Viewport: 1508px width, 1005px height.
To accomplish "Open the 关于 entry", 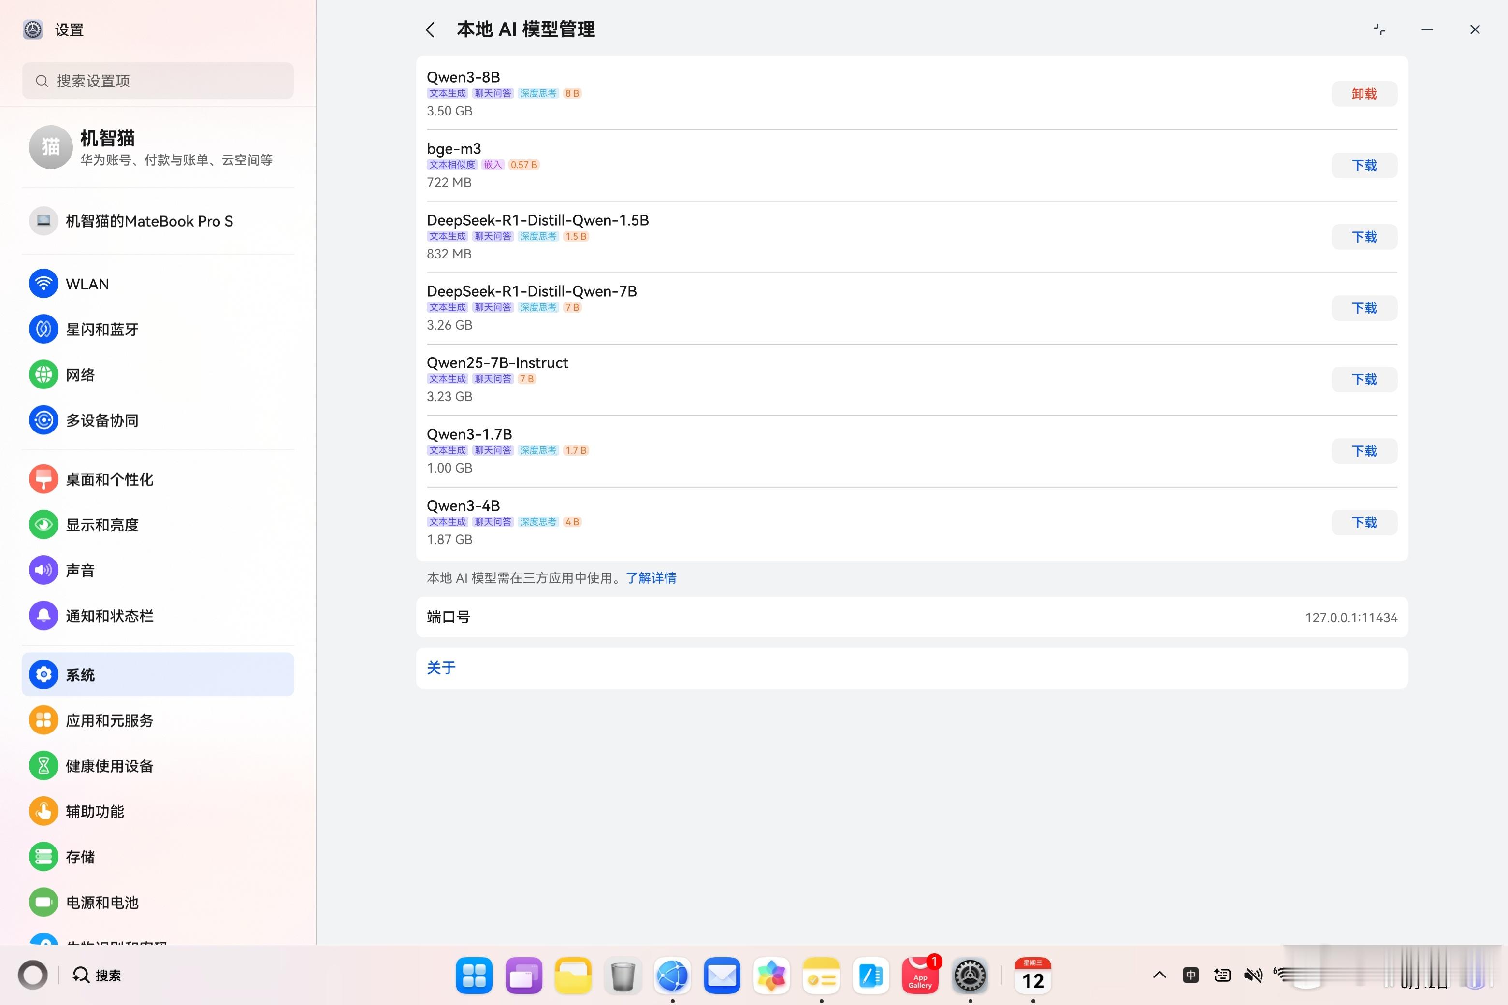I will pyautogui.click(x=912, y=668).
